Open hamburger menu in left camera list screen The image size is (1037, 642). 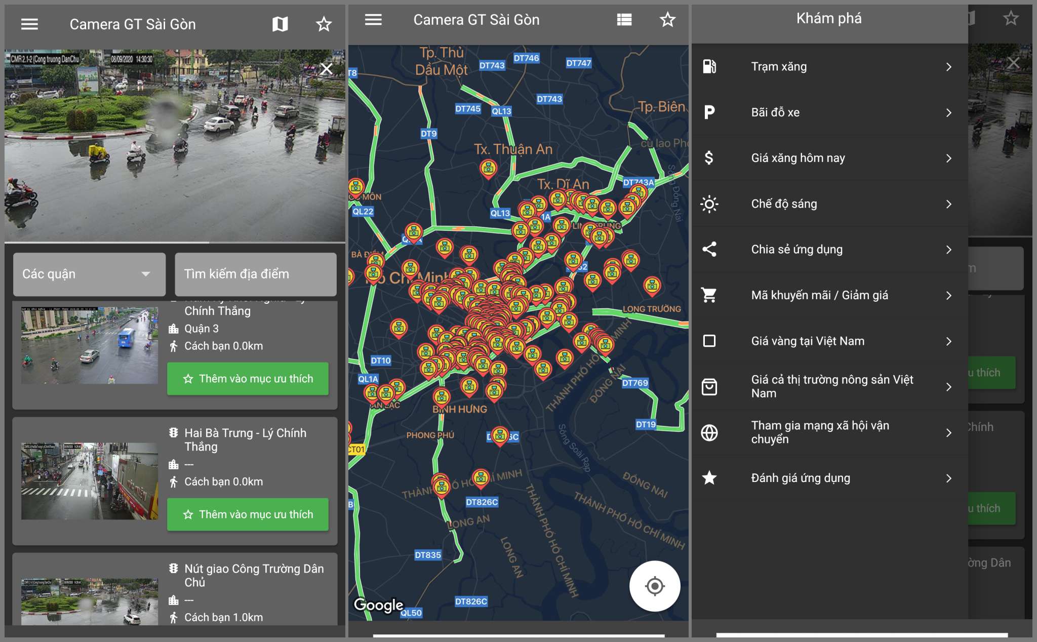[x=29, y=24]
